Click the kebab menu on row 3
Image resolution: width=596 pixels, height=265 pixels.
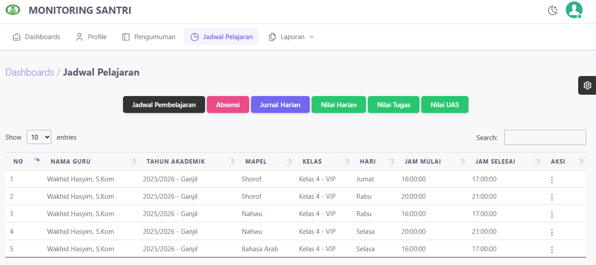[552, 214]
